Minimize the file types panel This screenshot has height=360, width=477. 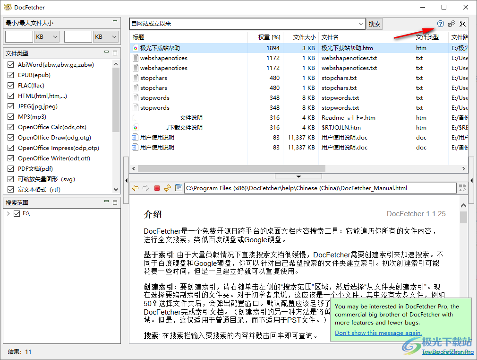106,52
